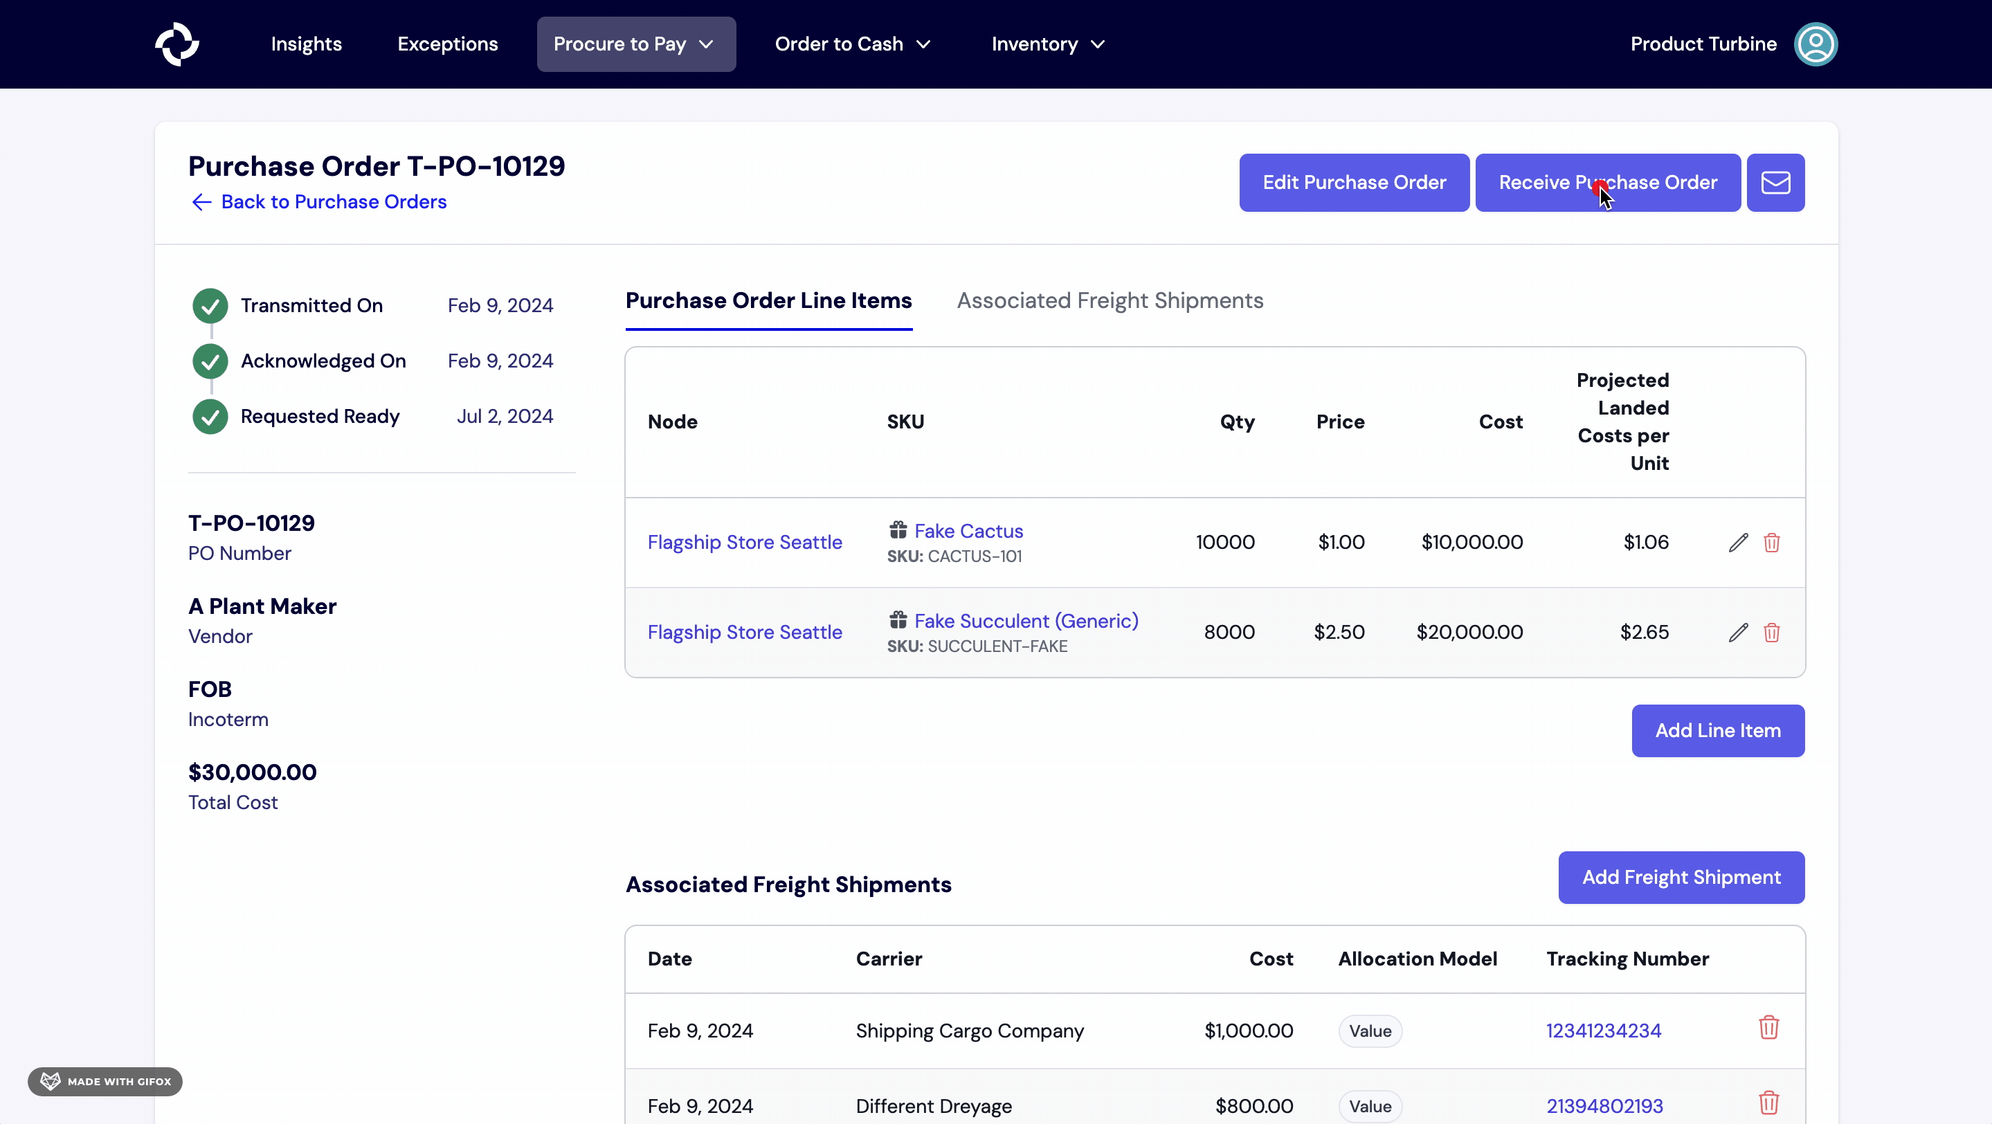This screenshot has width=1992, height=1124.
Task: Click the Turbine logo in navbar
Action: click(177, 44)
